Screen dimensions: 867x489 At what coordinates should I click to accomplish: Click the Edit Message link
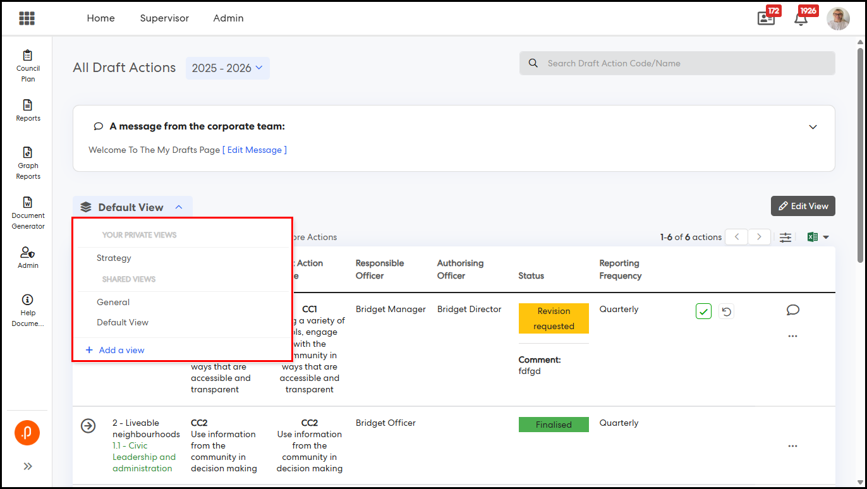coord(255,150)
